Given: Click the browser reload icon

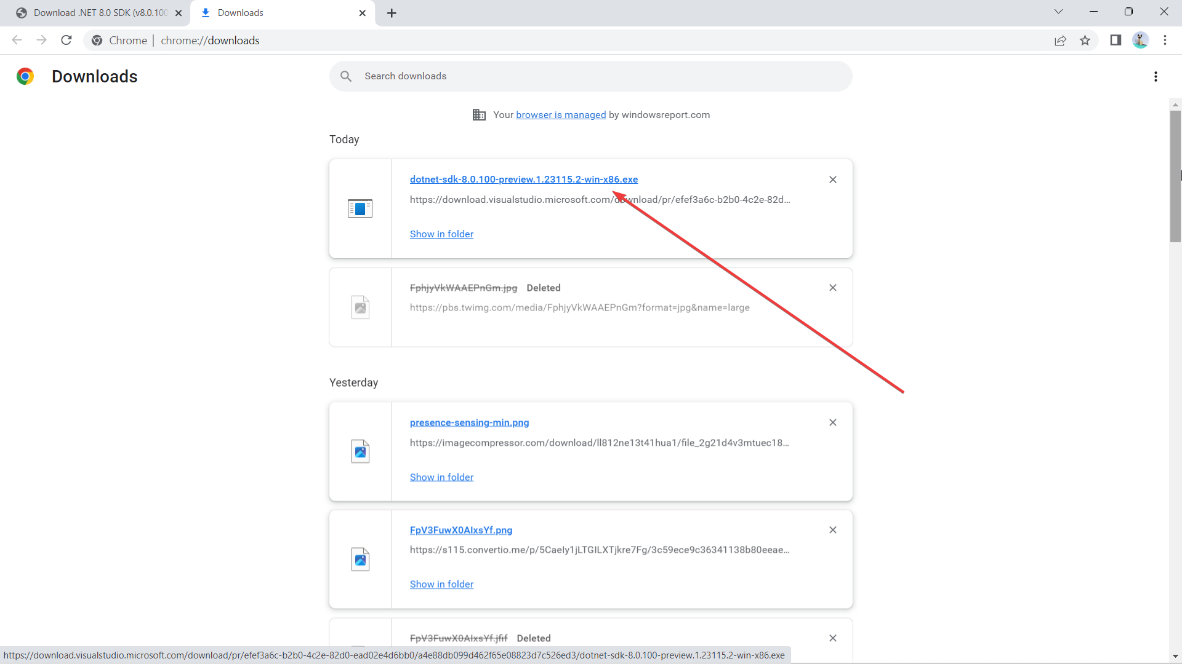Looking at the screenshot, I should point(66,41).
